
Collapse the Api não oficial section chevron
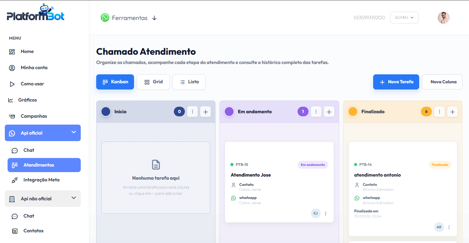[x=74, y=198]
